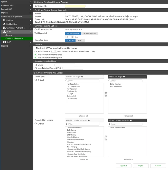
Task: Expand System menu arrow
Action: [x=30, y=2]
